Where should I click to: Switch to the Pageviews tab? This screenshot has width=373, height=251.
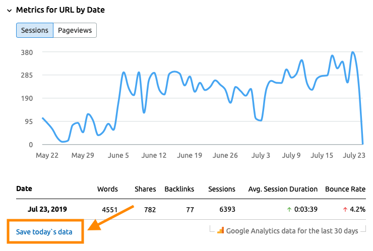coord(75,30)
